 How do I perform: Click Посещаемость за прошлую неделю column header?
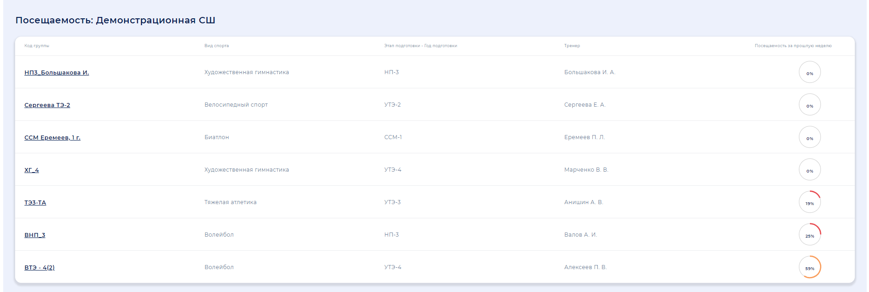[x=792, y=46]
